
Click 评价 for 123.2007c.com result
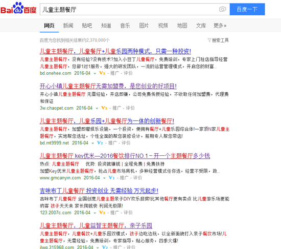click(x=128, y=213)
